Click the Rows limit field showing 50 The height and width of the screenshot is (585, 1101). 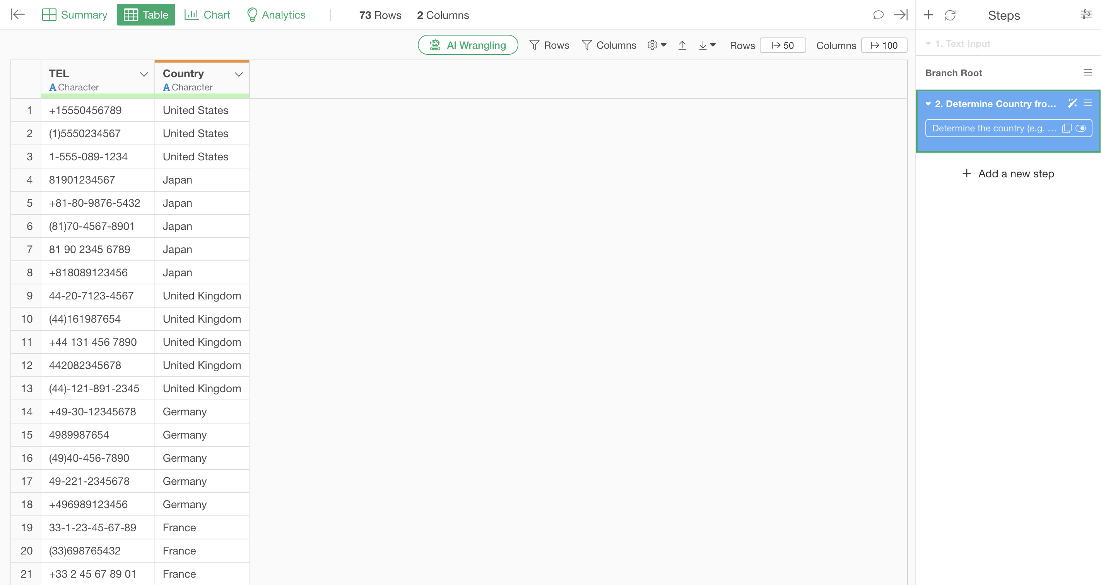pyautogui.click(x=783, y=46)
